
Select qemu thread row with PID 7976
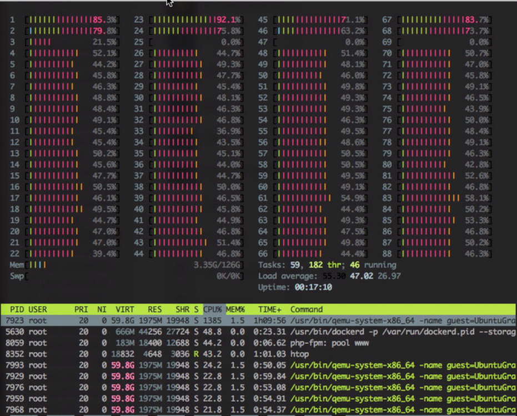[259, 388]
